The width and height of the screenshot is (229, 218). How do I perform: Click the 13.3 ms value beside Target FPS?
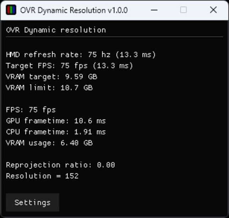113,66
